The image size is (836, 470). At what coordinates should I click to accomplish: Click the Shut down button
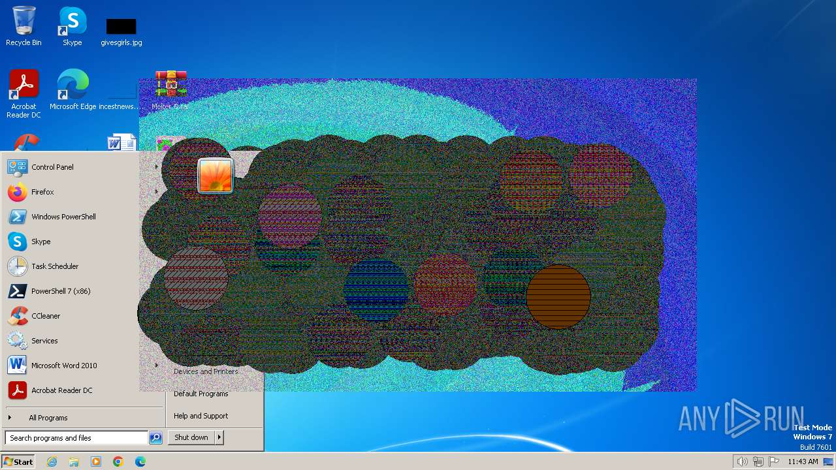(x=191, y=437)
